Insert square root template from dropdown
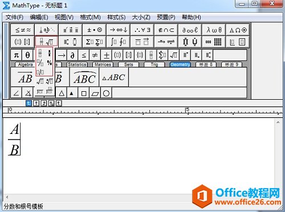Screen dimensions: 285x212 pos(40,81)
